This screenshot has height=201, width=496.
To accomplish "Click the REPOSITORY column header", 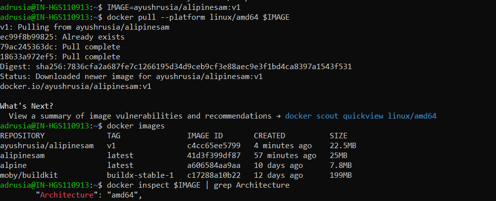I will pyautogui.click(x=22, y=136).
